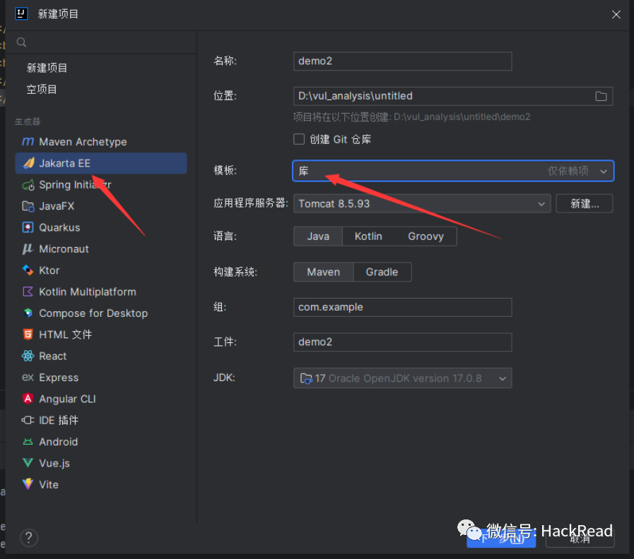Screen dimensions: 634x559
Task: Enable the 创建 Git 仓库 checkbox
Action: pos(299,139)
